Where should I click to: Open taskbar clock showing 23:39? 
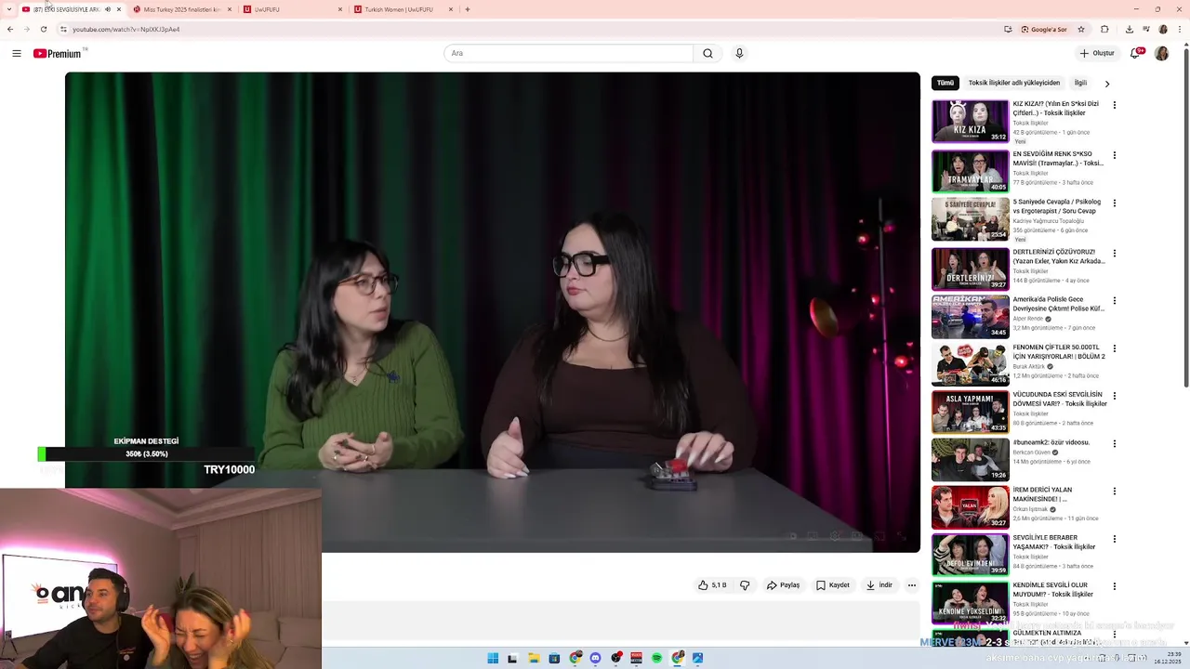(1167, 658)
